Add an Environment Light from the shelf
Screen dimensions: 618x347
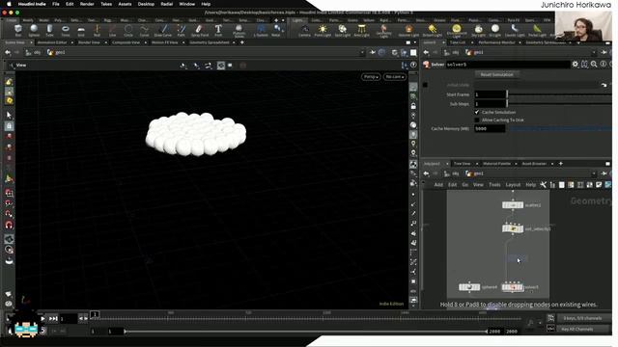[457, 31]
